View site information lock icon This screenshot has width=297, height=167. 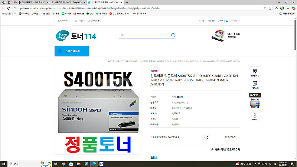15,8
